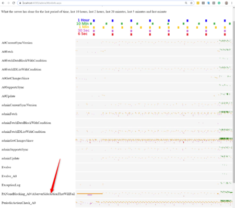Click the '30 Sec' legend label

(84, 30)
